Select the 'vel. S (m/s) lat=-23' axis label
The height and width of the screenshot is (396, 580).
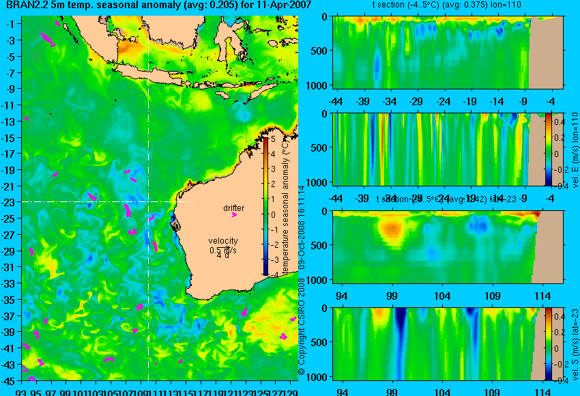pyautogui.click(x=575, y=344)
